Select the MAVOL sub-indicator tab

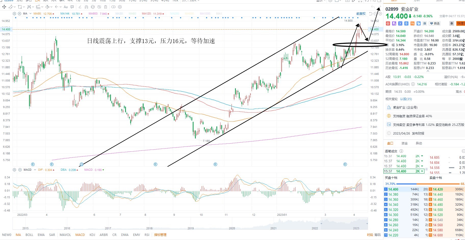point(65,235)
